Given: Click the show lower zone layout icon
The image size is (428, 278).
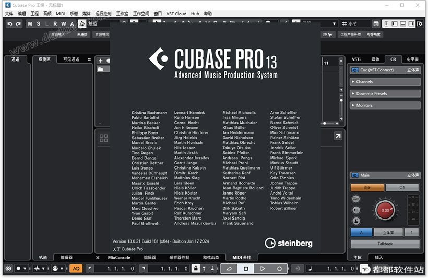Looking at the screenshot, I should [x=403, y=24].
